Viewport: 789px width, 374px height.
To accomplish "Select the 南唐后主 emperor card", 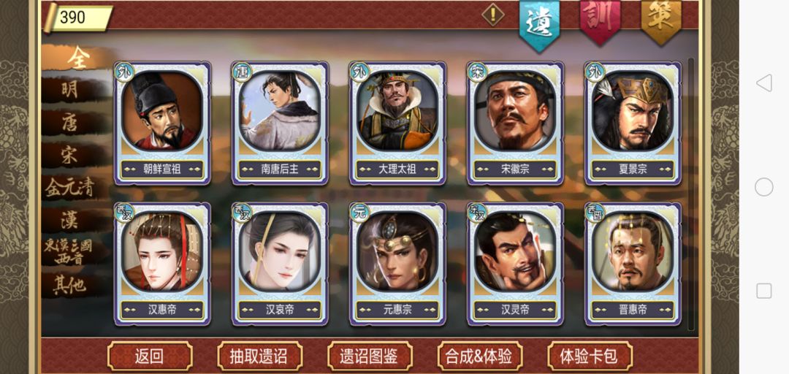I will click(x=280, y=123).
